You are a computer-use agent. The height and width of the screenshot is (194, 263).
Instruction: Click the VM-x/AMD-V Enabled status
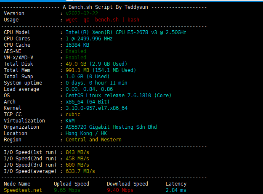76,58
